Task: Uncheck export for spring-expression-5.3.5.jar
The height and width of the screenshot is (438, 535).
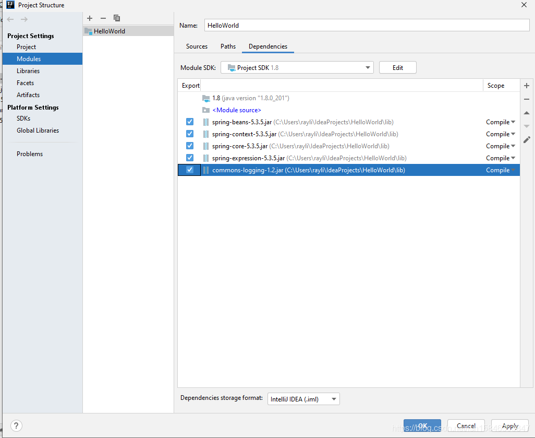Action: click(190, 158)
